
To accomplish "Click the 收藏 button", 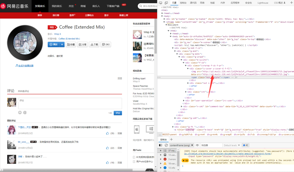I will pos(71,44).
